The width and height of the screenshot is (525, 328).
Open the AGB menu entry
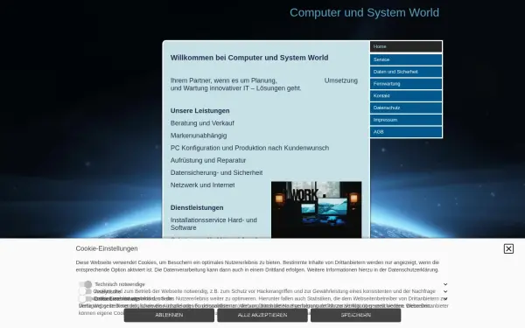click(406, 132)
